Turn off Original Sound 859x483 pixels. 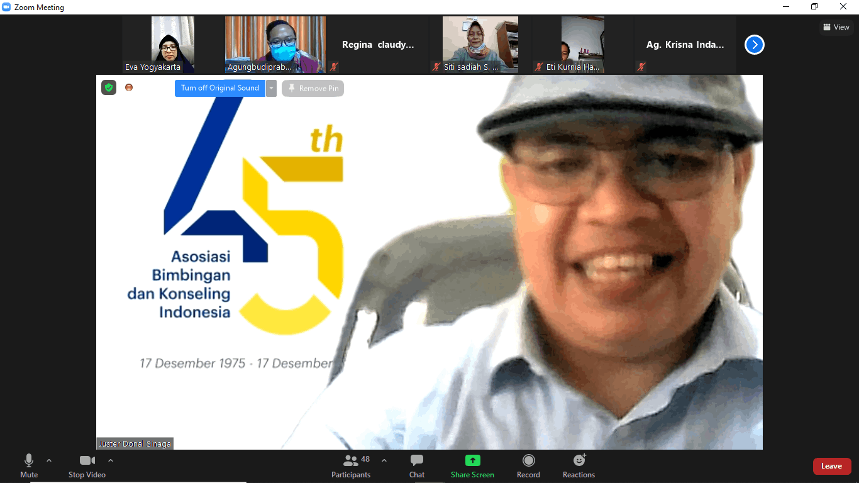tap(219, 88)
